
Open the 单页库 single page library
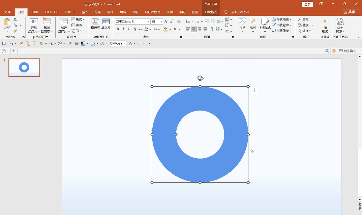click(x=106, y=24)
